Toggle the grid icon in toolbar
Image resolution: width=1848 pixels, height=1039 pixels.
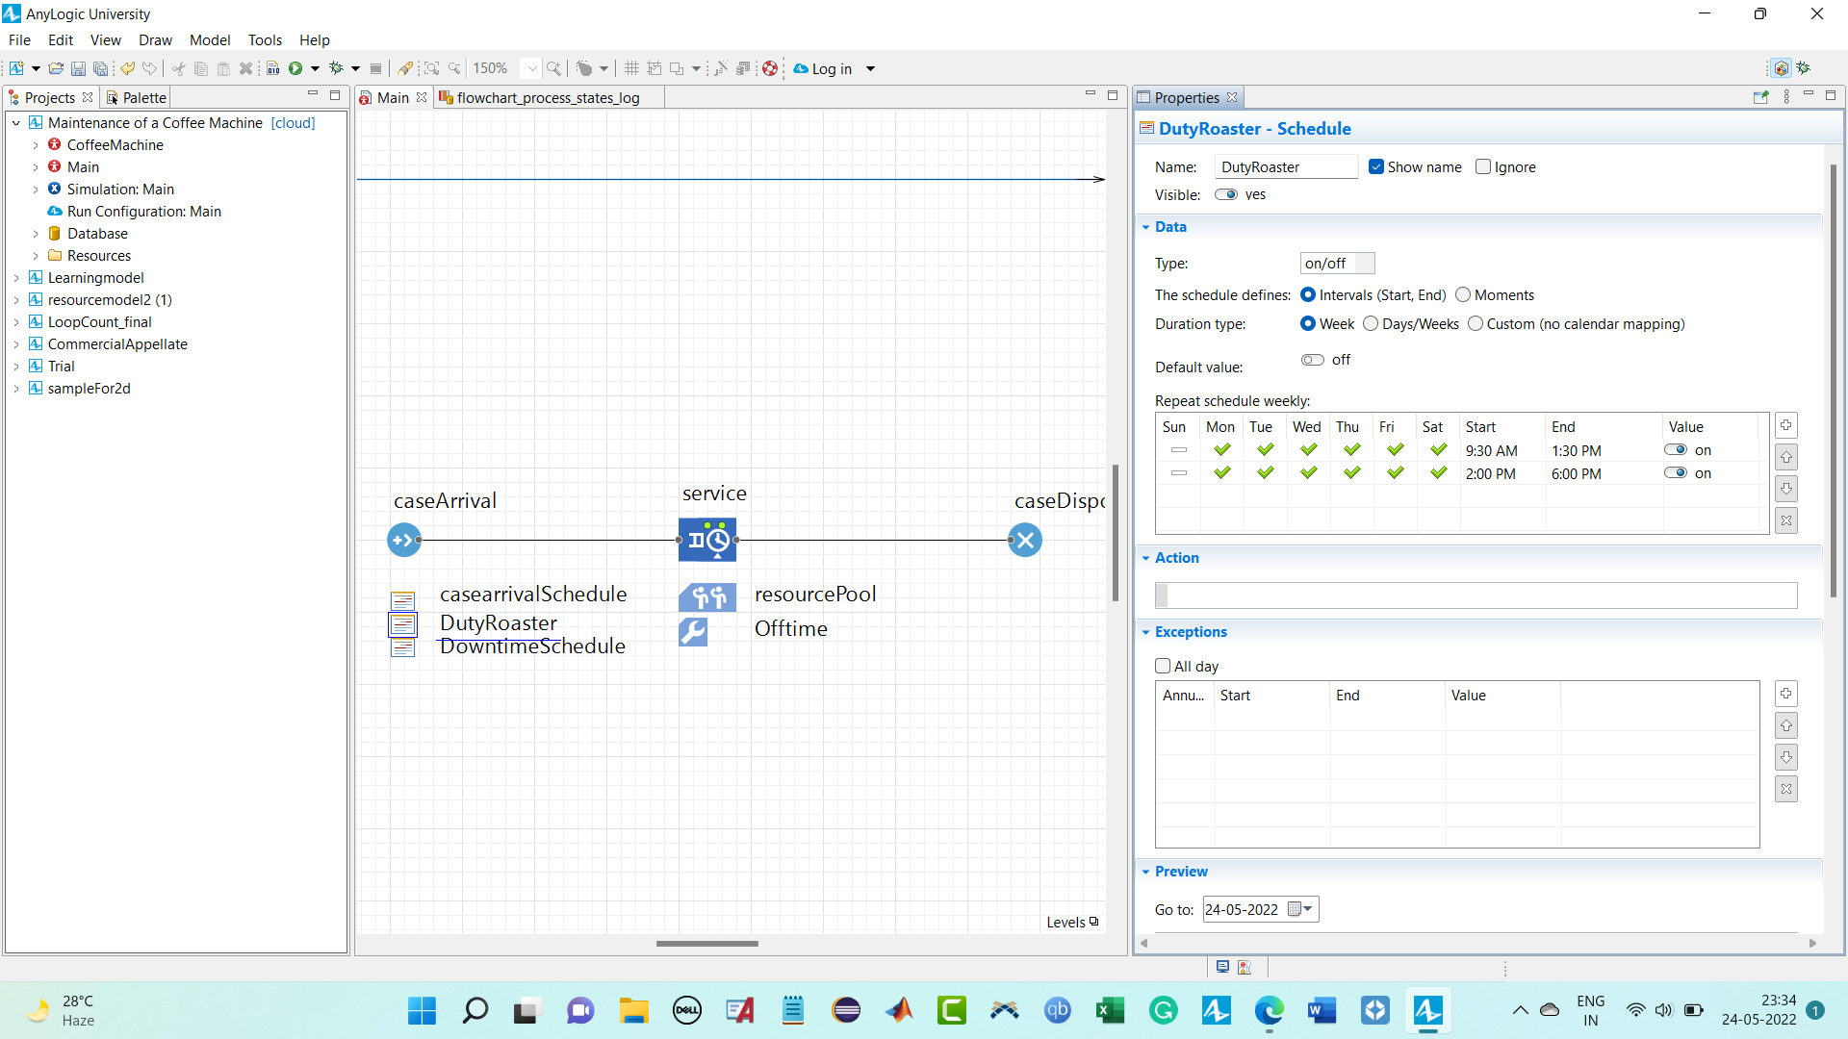(631, 68)
